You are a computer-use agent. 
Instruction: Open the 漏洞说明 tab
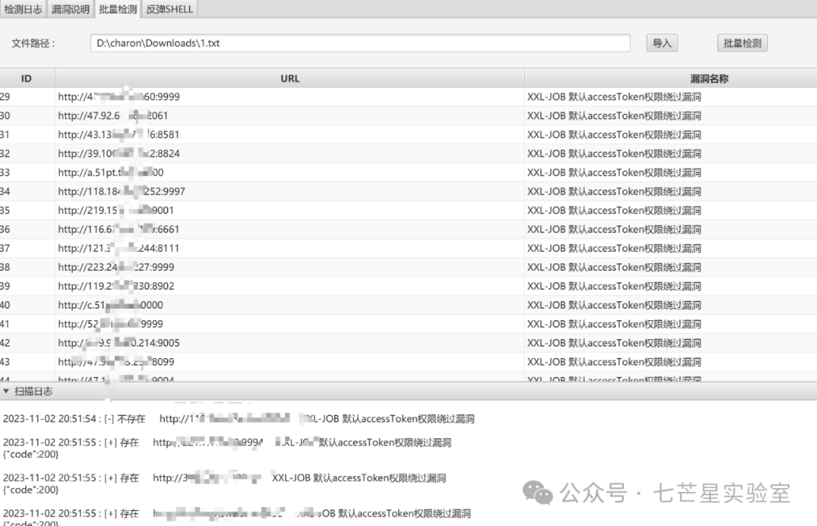70,9
